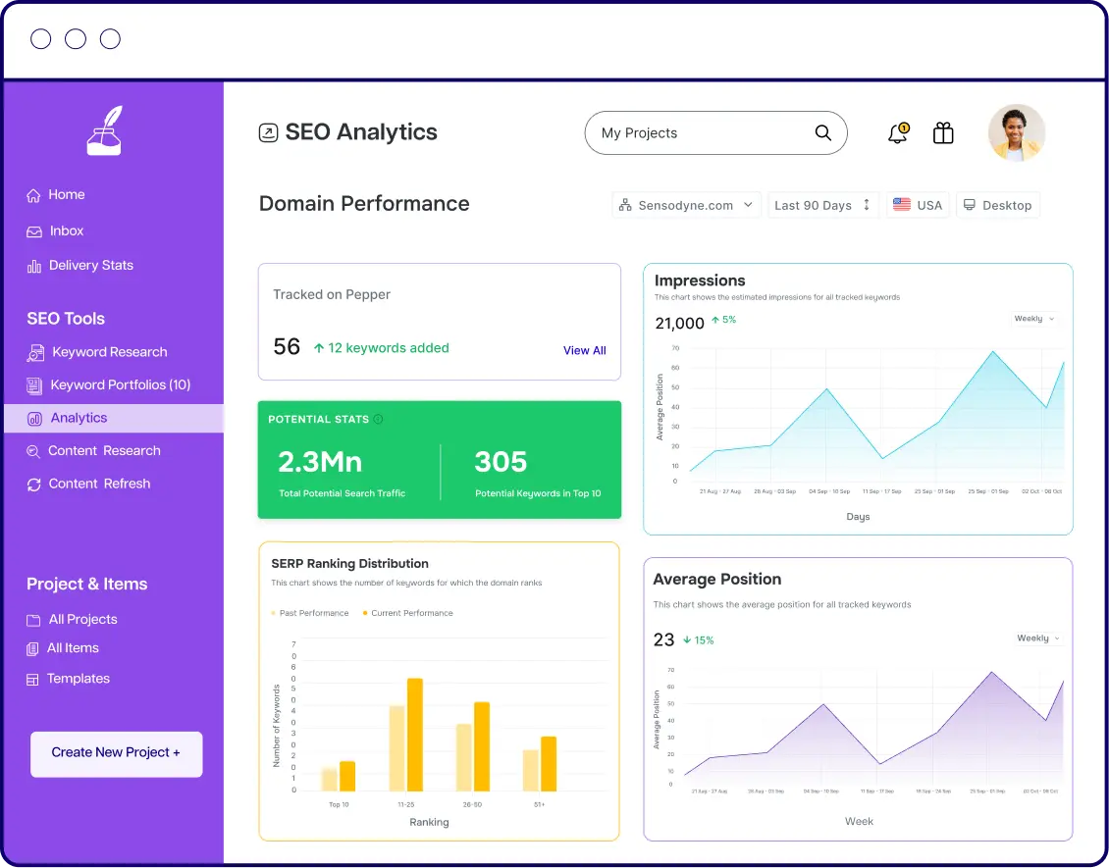
Task: Click the Delivery Stats bar chart icon
Action: [x=34, y=267]
